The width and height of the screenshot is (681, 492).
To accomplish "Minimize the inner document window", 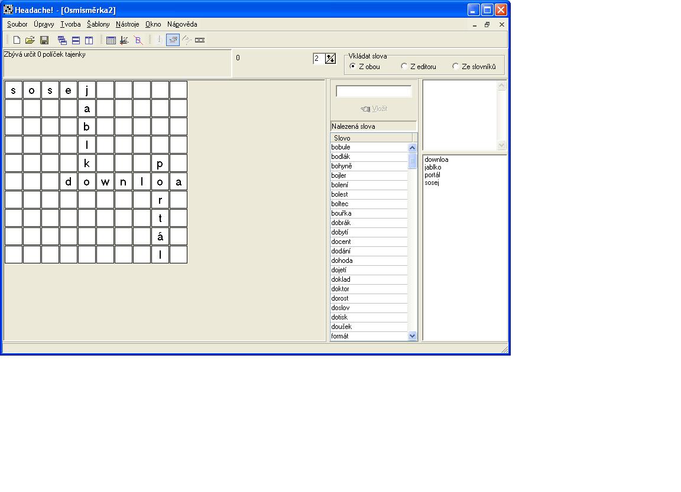I will pyautogui.click(x=474, y=25).
